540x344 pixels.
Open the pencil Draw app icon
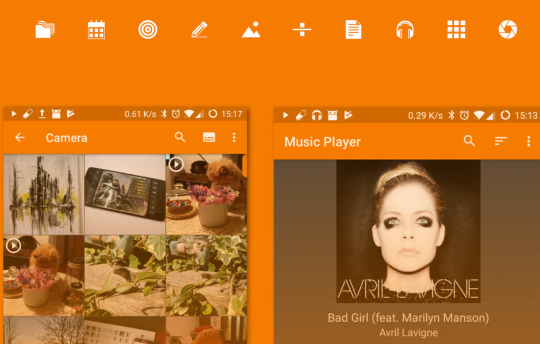coord(199,30)
